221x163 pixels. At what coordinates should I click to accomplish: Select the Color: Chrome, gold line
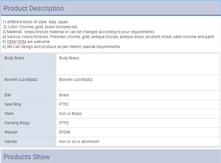[40, 27]
